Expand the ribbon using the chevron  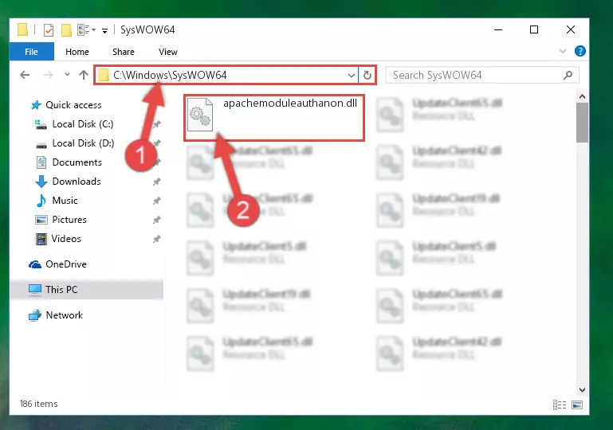click(563, 51)
